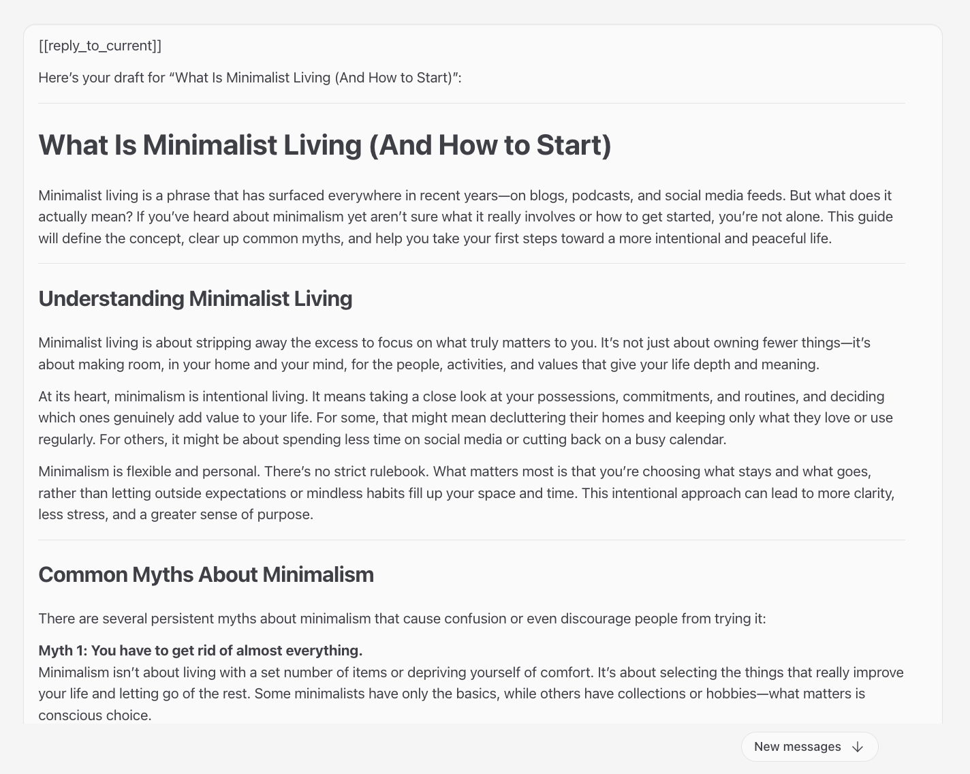Viewport: 970px width, 774px height.
Task: Click the New messages button
Action: [x=809, y=746]
